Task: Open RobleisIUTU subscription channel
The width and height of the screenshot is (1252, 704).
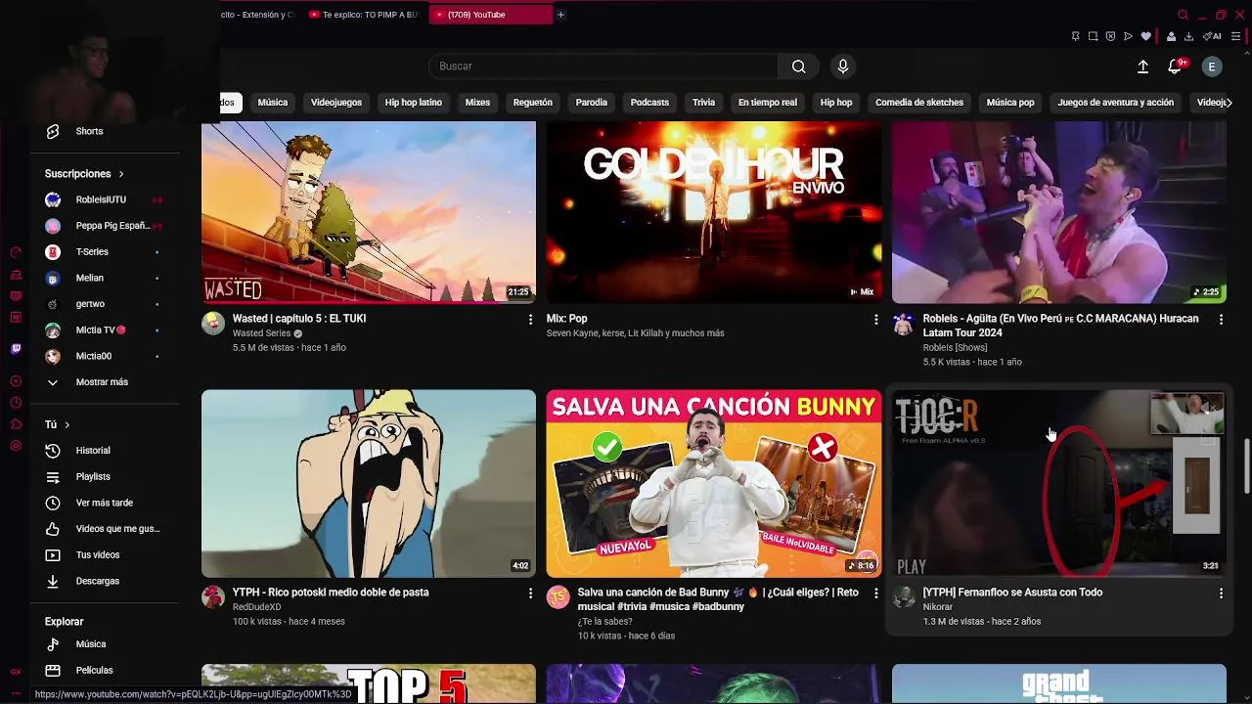Action: coord(106,199)
